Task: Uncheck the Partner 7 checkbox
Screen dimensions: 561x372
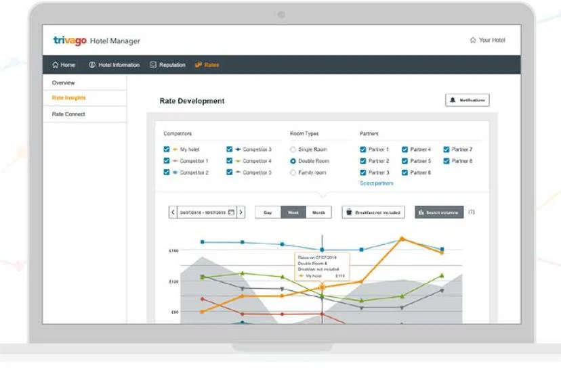Action: [x=446, y=149]
